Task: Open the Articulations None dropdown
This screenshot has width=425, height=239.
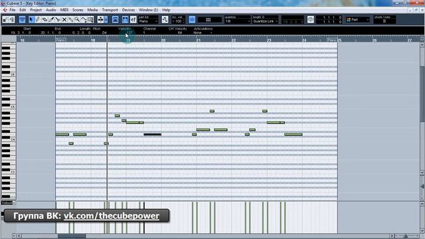Action: pyautogui.click(x=203, y=33)
